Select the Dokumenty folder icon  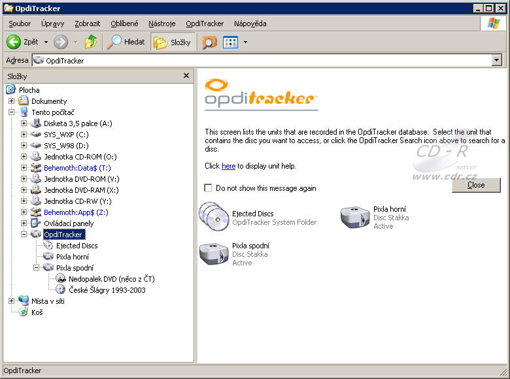(23, 101)
